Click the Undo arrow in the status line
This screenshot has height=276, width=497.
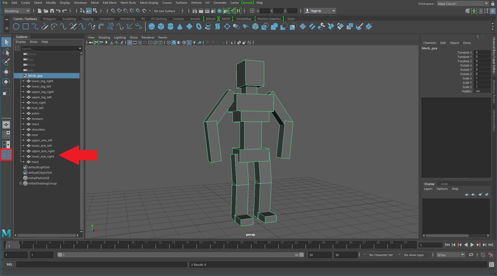58,11
